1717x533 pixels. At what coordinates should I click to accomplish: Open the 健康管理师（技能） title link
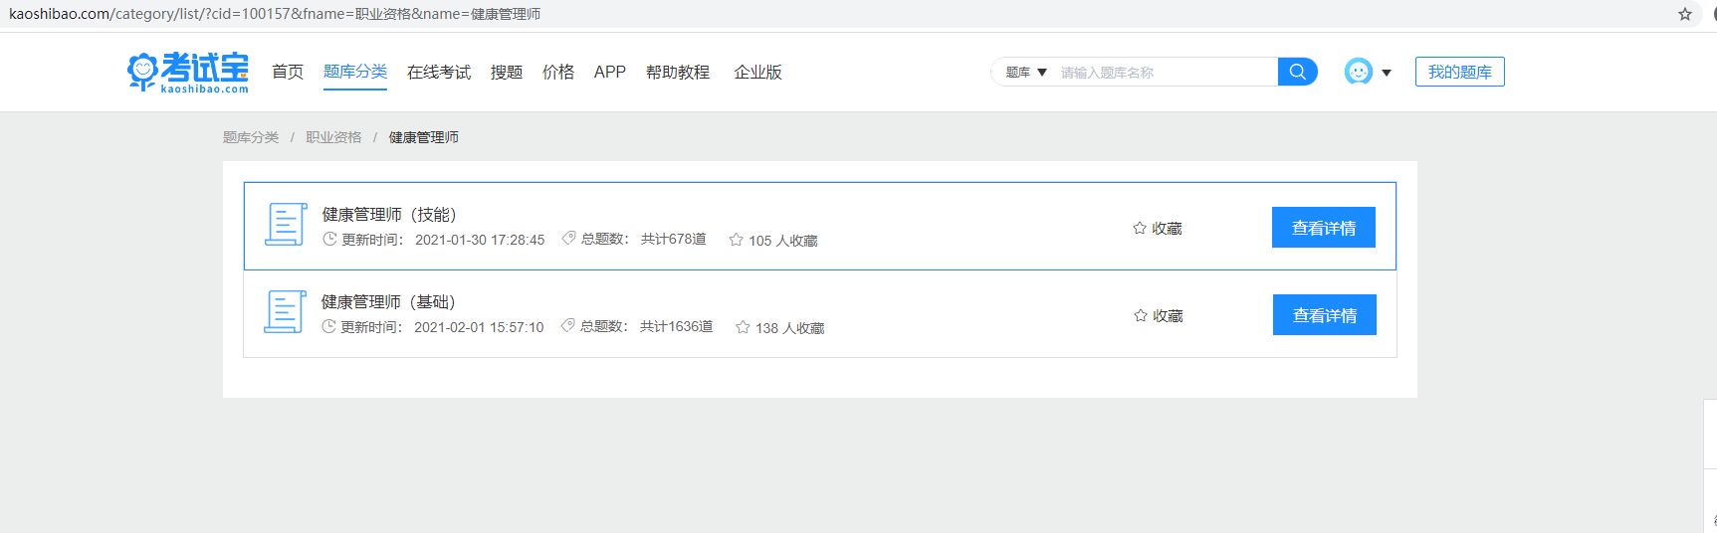pyautogui.click(x=389, y=214)
